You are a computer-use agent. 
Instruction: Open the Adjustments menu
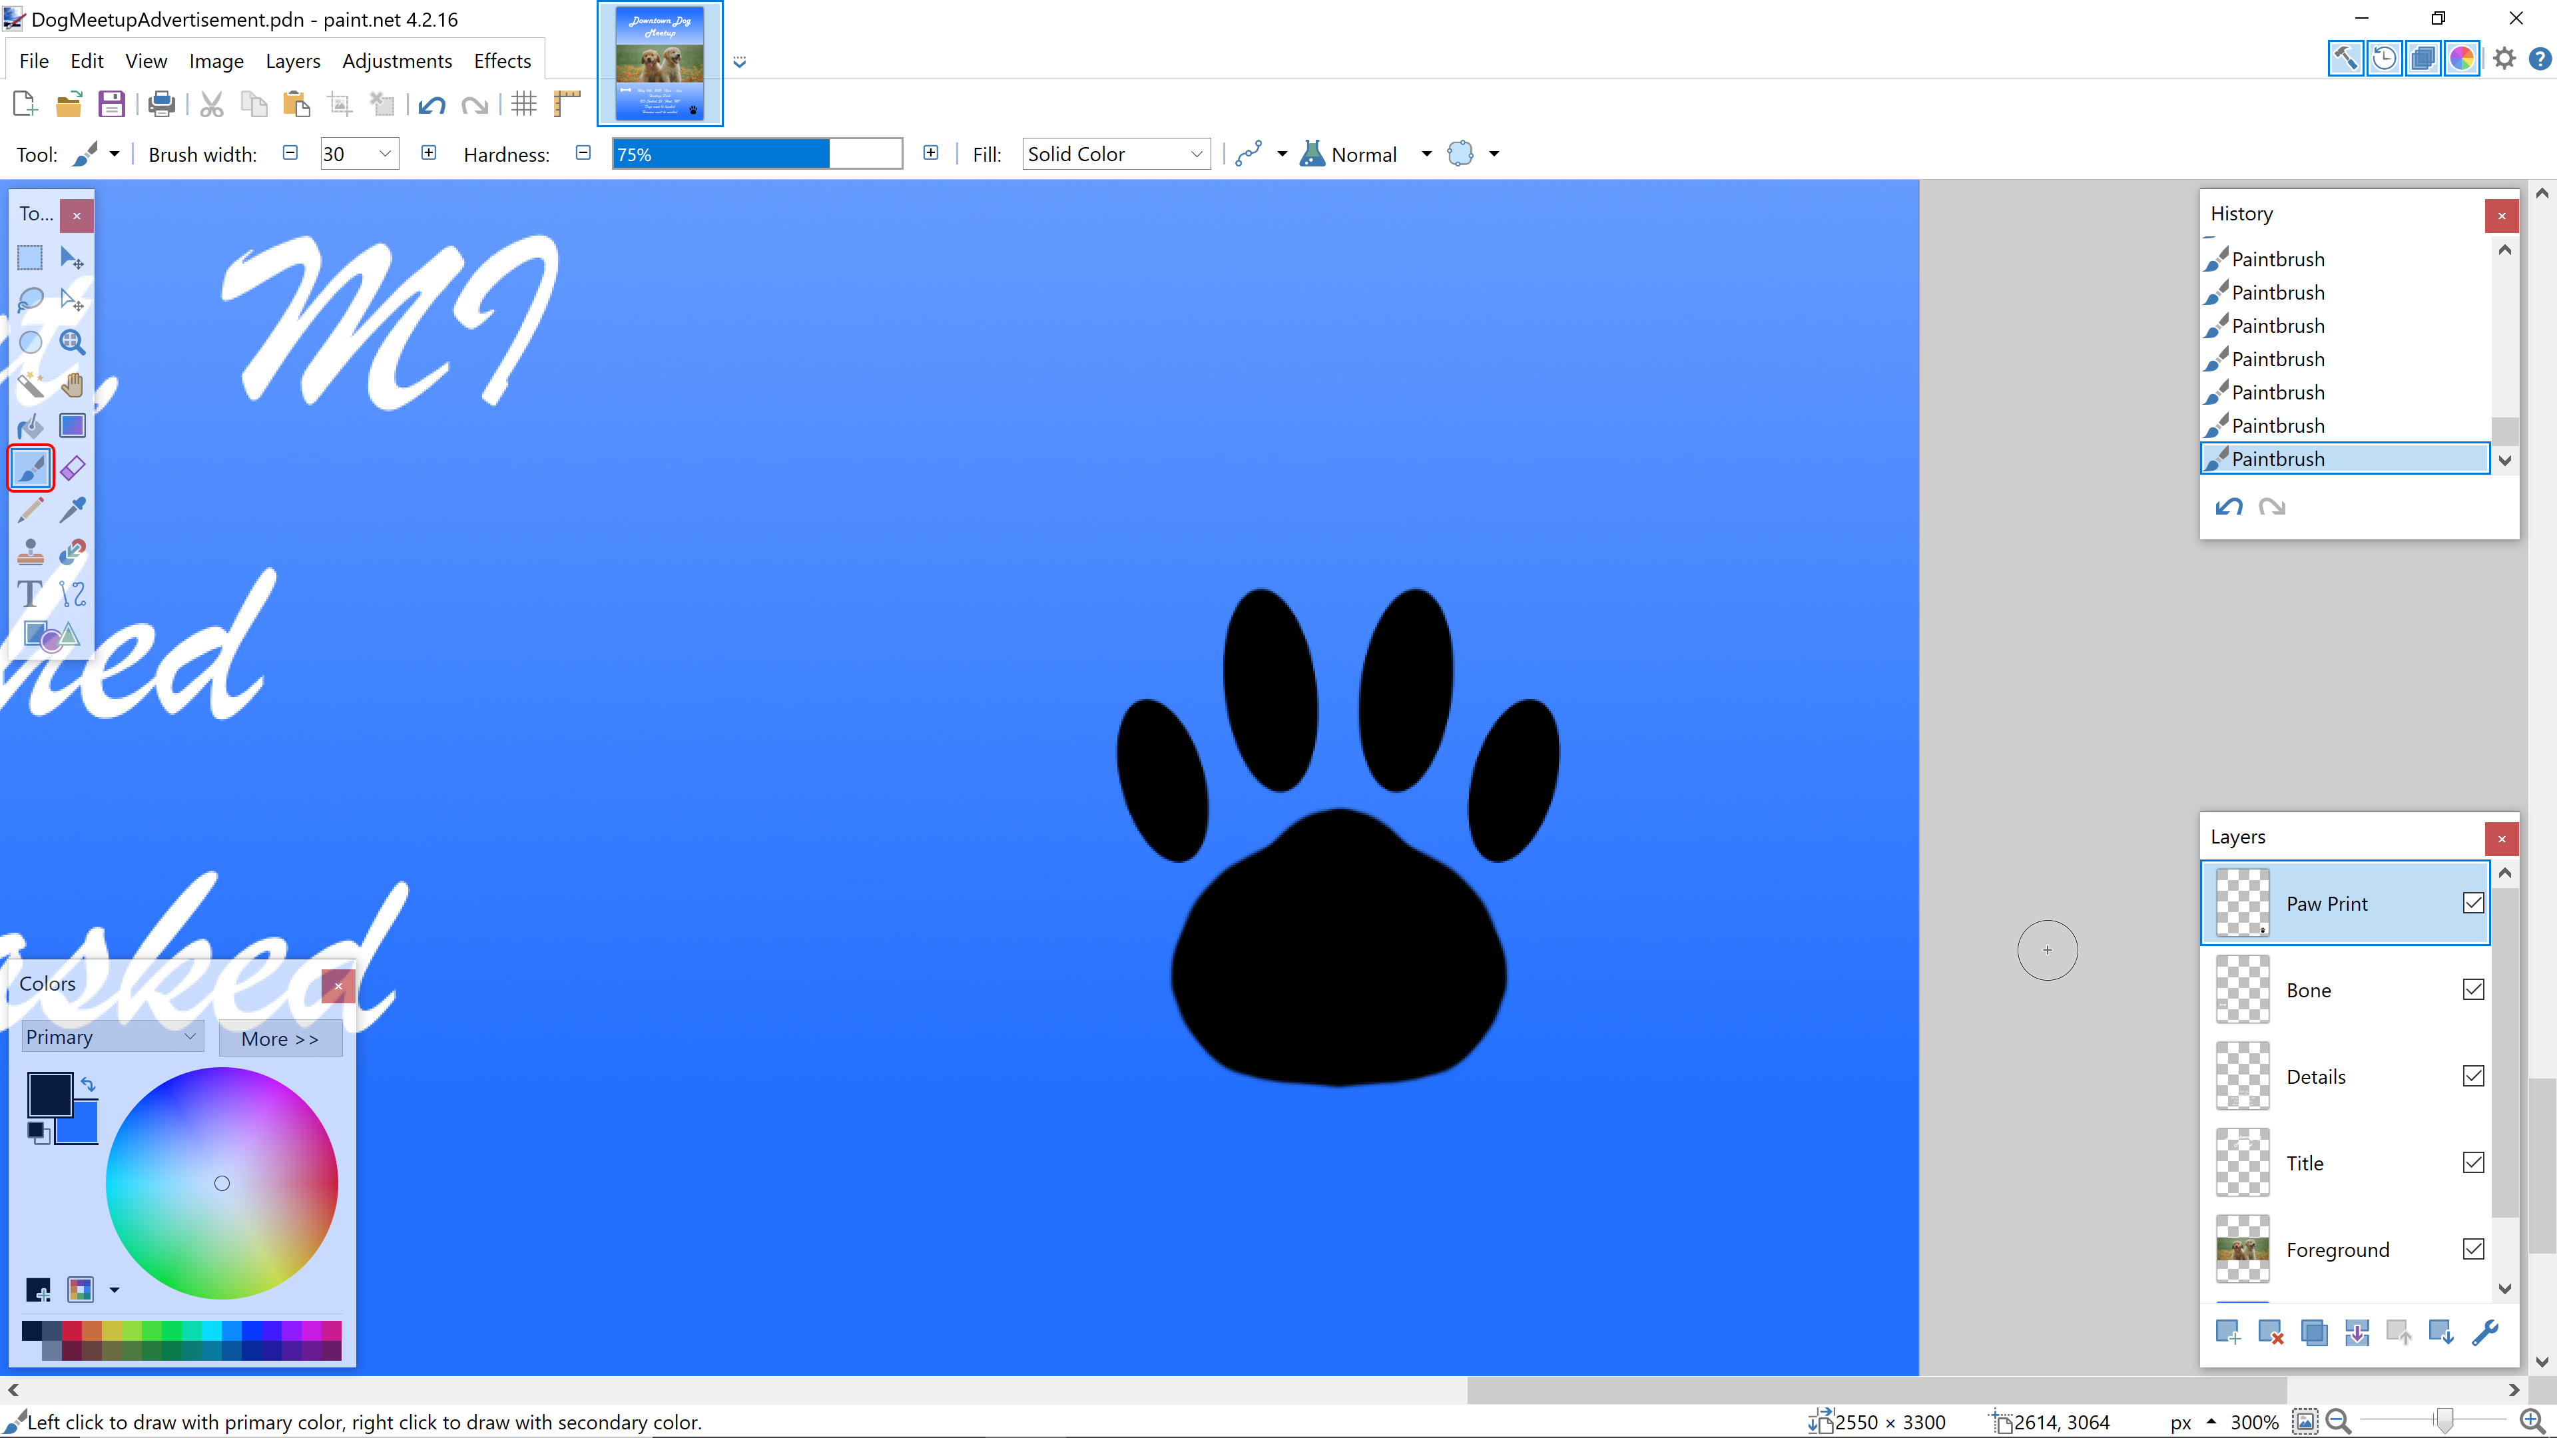pos(397,61)
